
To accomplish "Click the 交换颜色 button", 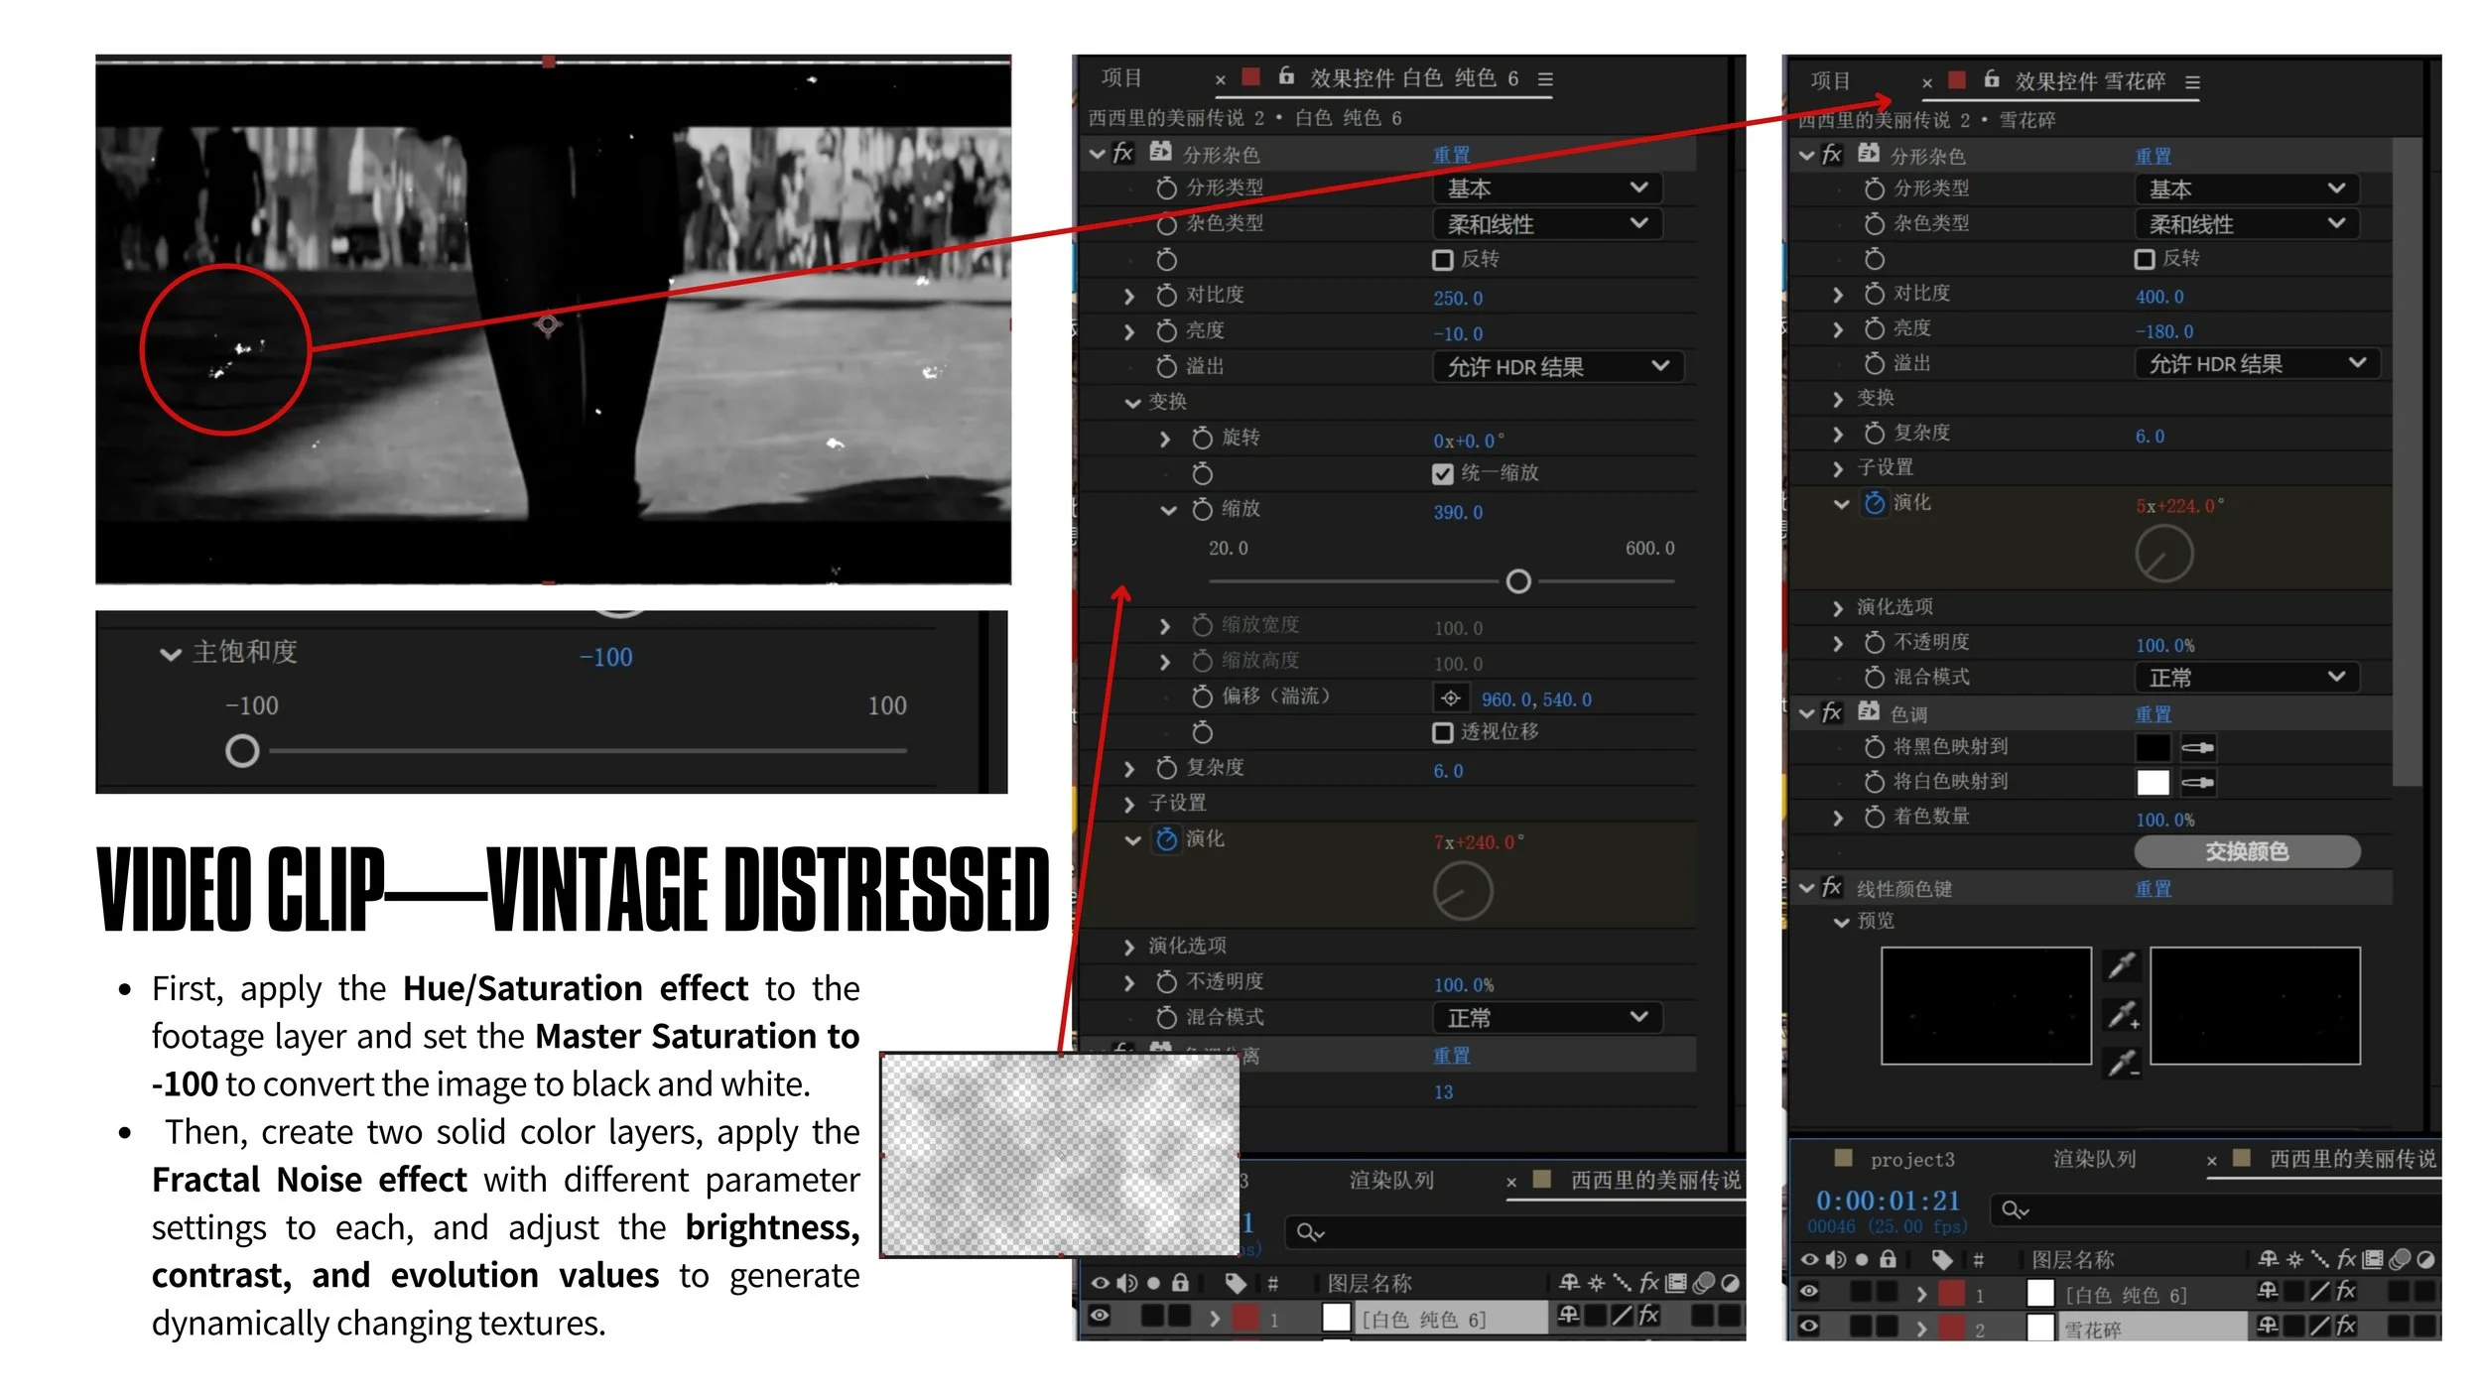I will tap(2246, 851).
